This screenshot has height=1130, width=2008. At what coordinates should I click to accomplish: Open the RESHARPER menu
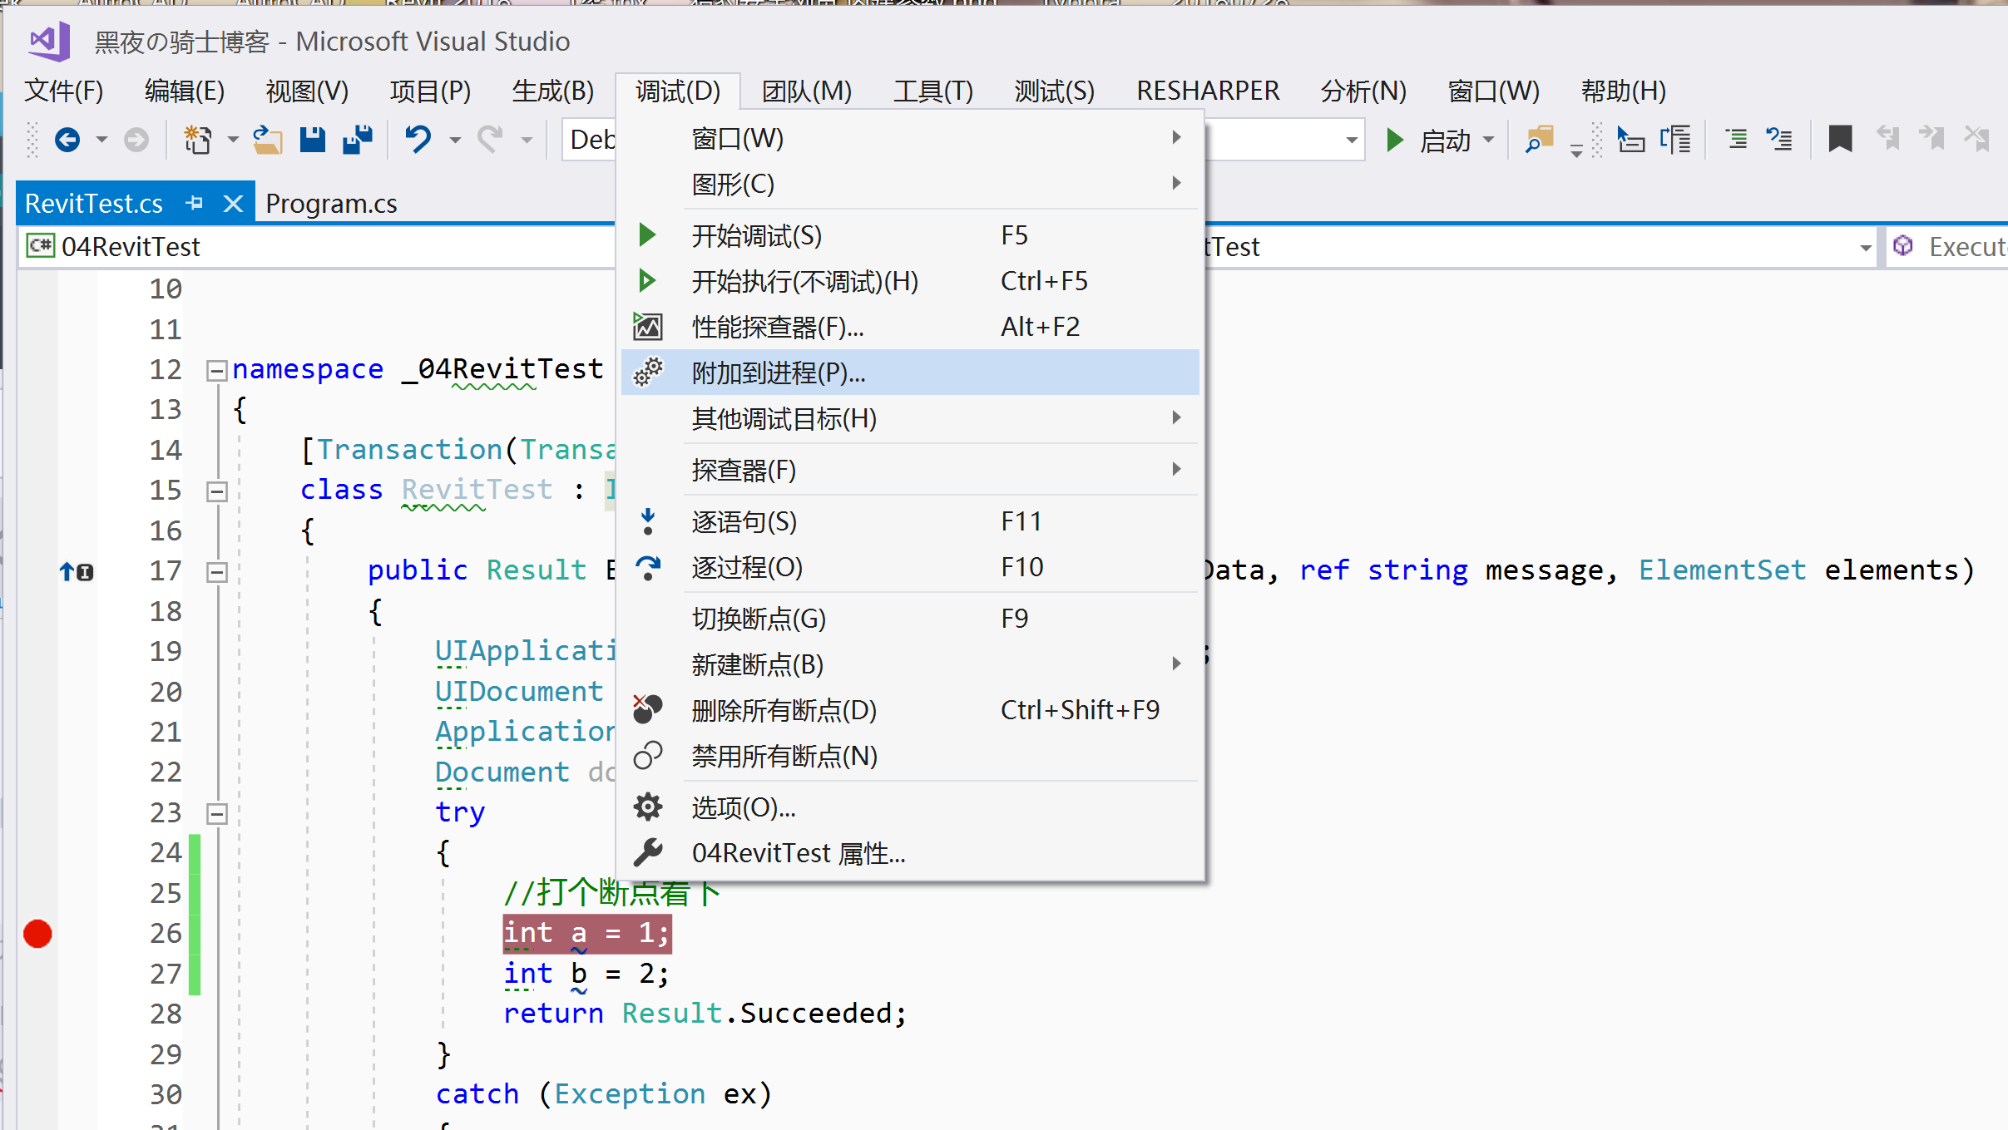1207,91
